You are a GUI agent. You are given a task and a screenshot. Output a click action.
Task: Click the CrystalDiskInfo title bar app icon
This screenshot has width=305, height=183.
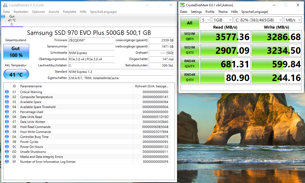[5, 5]
